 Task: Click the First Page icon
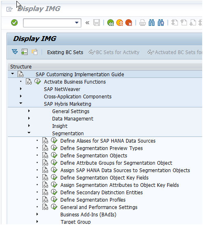(175, 23)
